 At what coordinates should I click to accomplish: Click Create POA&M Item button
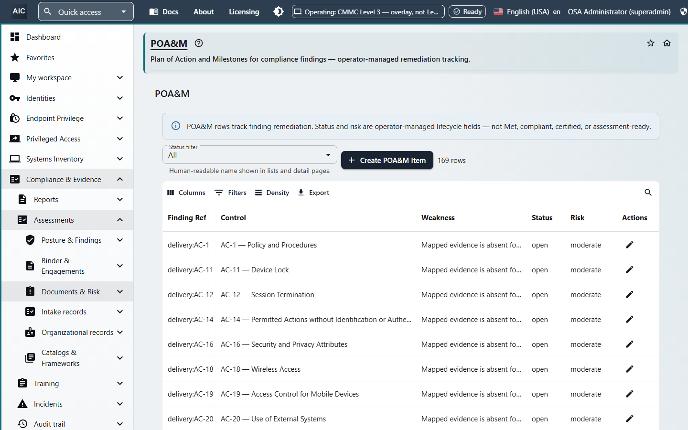tap(387, 160)
